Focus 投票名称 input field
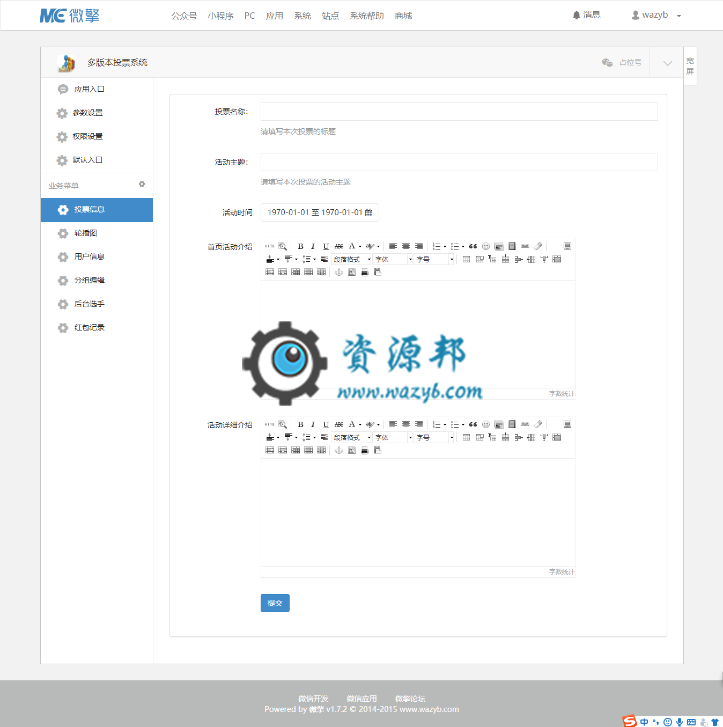Viewport: 723px width, 727px height. (x=459, y=112)
